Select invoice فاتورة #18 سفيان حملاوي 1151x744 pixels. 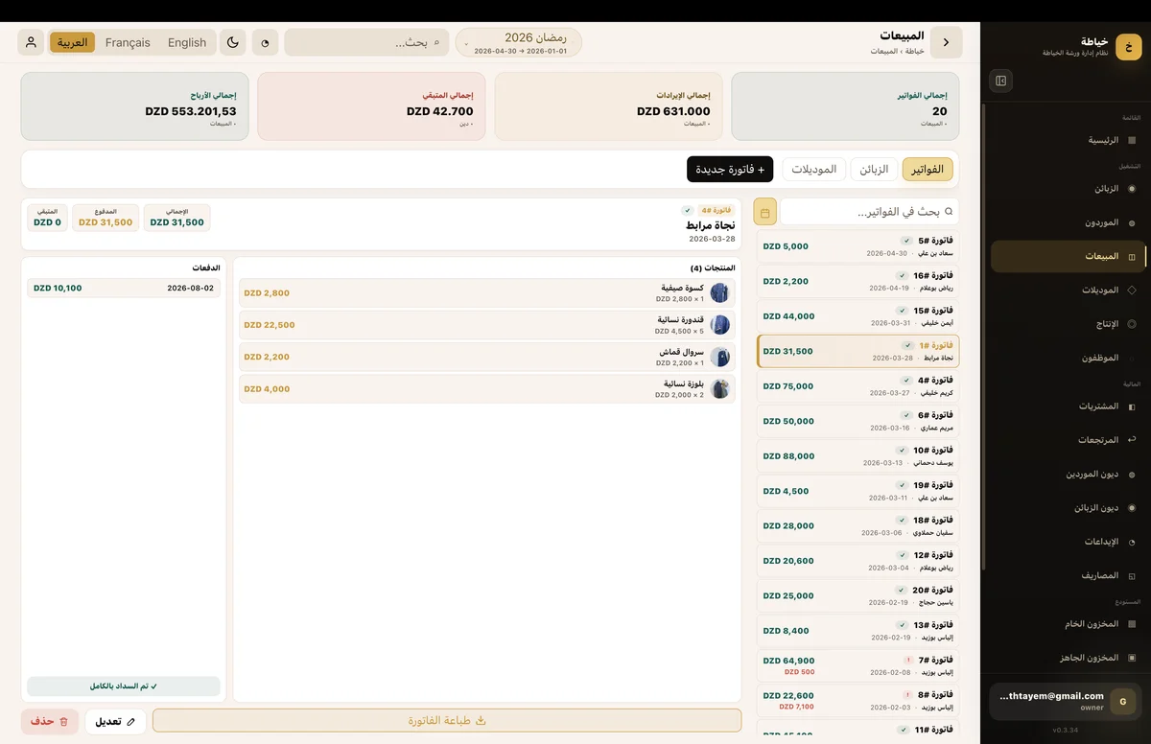(857, 526)
